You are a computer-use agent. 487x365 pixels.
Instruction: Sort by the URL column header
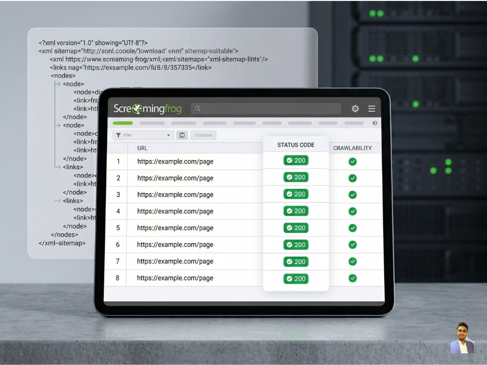tap(142, 148)
